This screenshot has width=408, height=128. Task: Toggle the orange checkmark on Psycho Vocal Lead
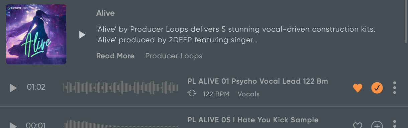(377, 88)
